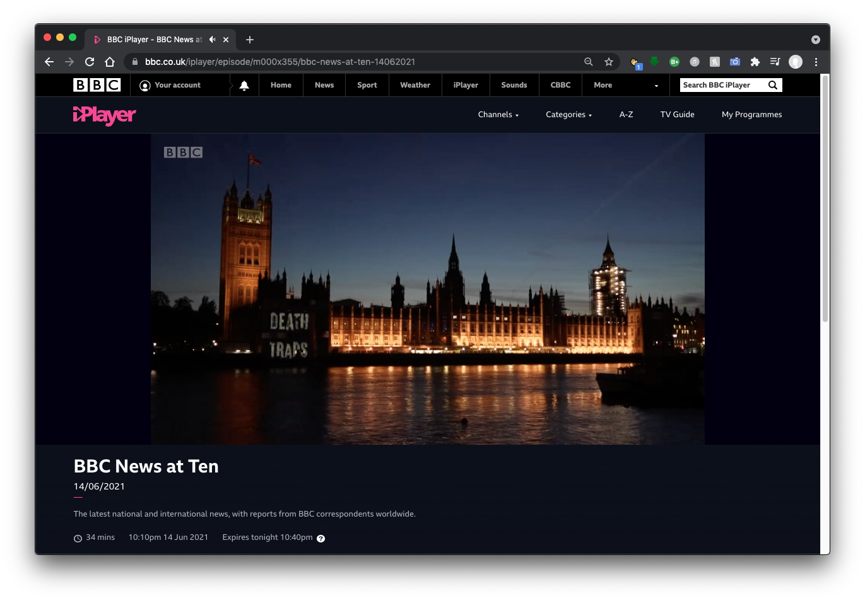
Task: Open a new browser tab
Action: (250, 40)
